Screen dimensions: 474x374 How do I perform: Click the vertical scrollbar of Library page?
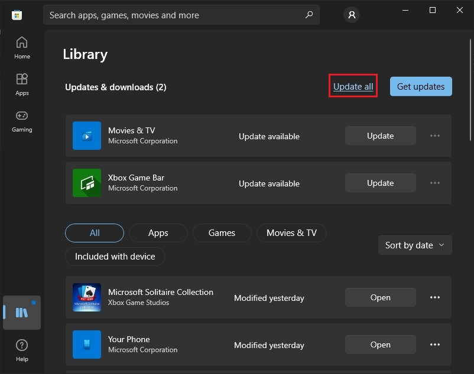[470, 90]
